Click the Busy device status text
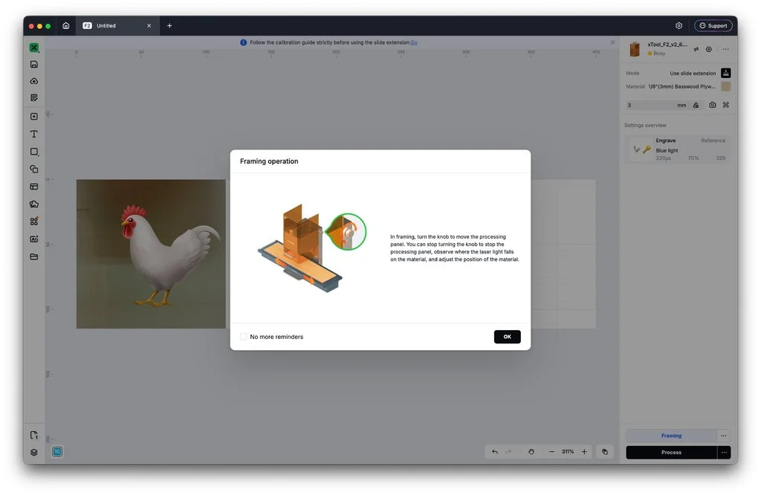Screen dimensions: 761x495 [x=659, y=54]
